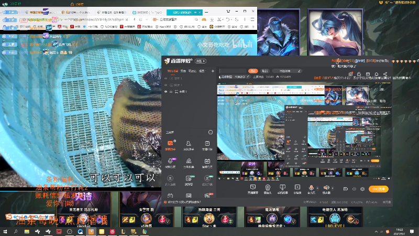Screen dimensions: 419x236
Task: Expand the microphone options arrow
Action: 317,188
